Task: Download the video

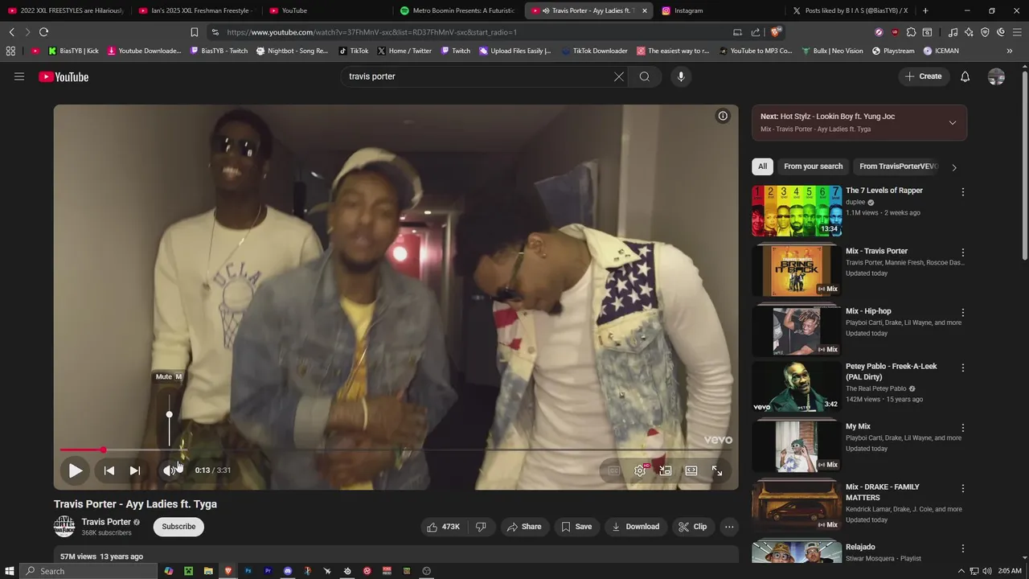Action: click(x=635, y=527)
